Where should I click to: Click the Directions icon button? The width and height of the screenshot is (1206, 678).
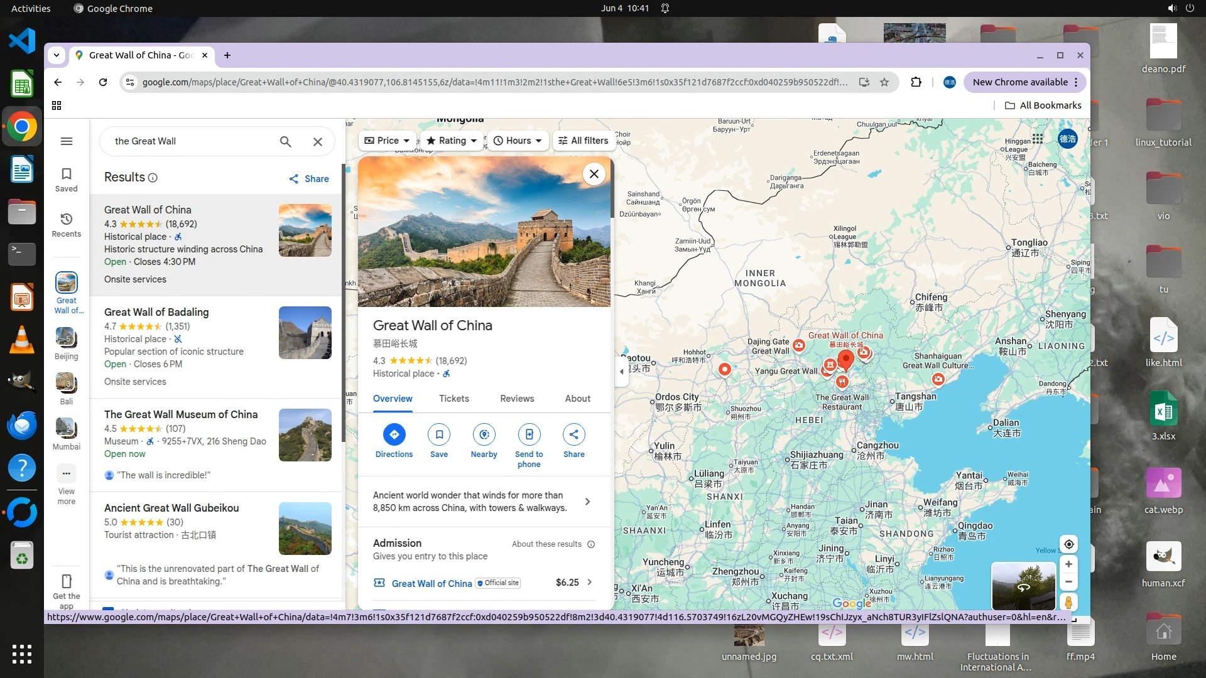tap(394, 434)
